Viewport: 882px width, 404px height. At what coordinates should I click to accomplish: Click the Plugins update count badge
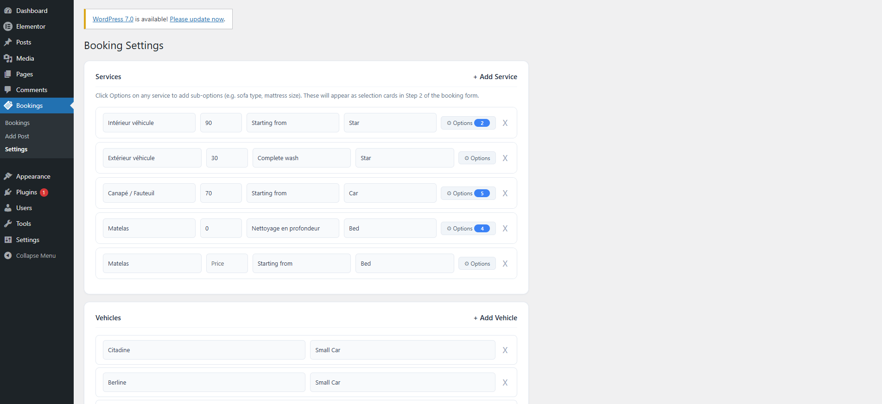pyautogui.click(x=44, y=193)
